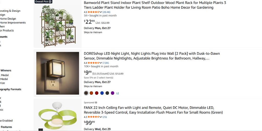Screen dimensions: 262x131
Task: Expand rating chevron for FANX Ceiling Fan
Action: [101, 117]
